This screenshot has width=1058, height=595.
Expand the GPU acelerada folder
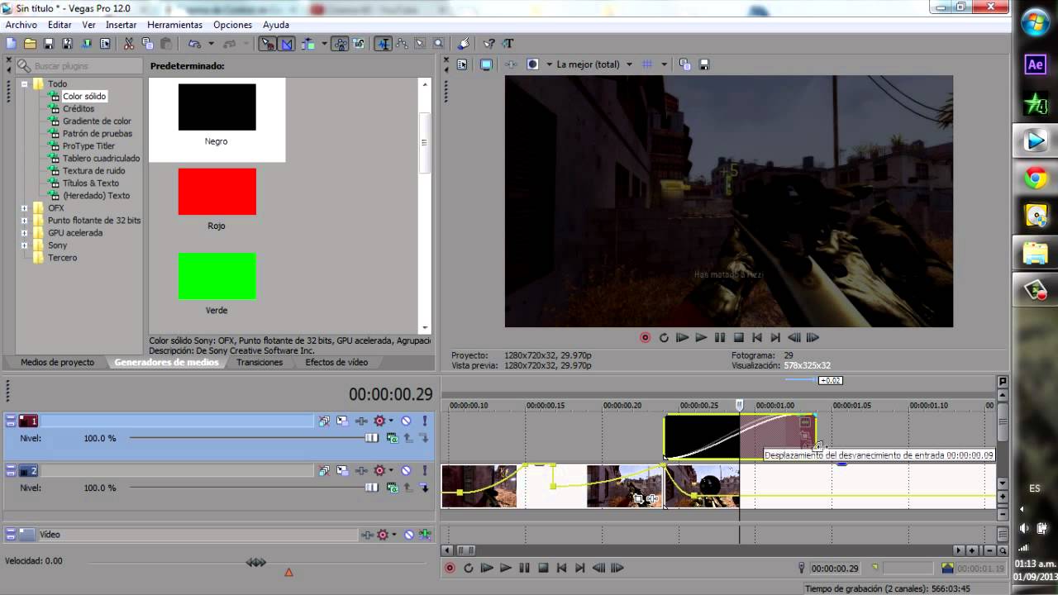tap(25, 233)
